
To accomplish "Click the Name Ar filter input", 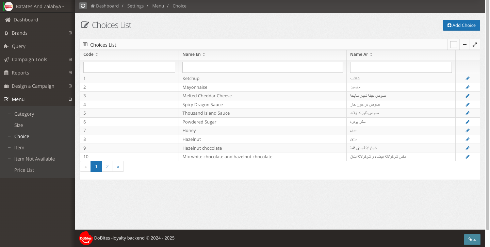I will coord(401,67).
